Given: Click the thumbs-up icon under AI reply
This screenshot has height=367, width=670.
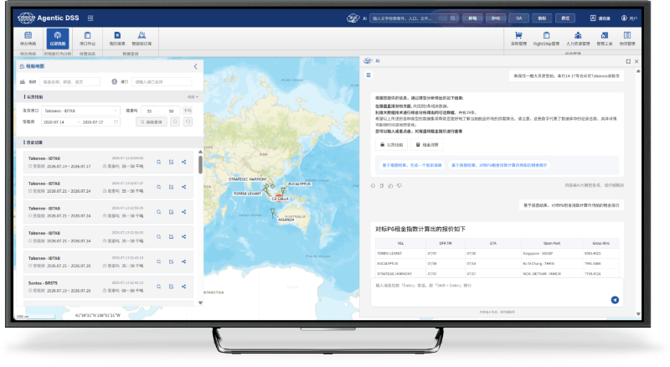Looking at the screenshot, I should 390,186.
